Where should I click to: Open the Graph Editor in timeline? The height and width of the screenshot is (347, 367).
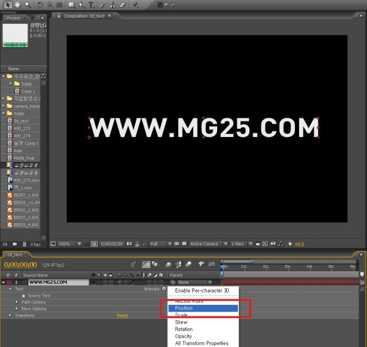[212, 264]
